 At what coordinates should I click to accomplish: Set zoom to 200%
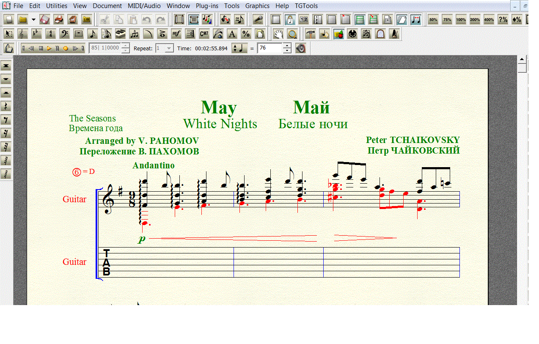[x=475, y=19]
